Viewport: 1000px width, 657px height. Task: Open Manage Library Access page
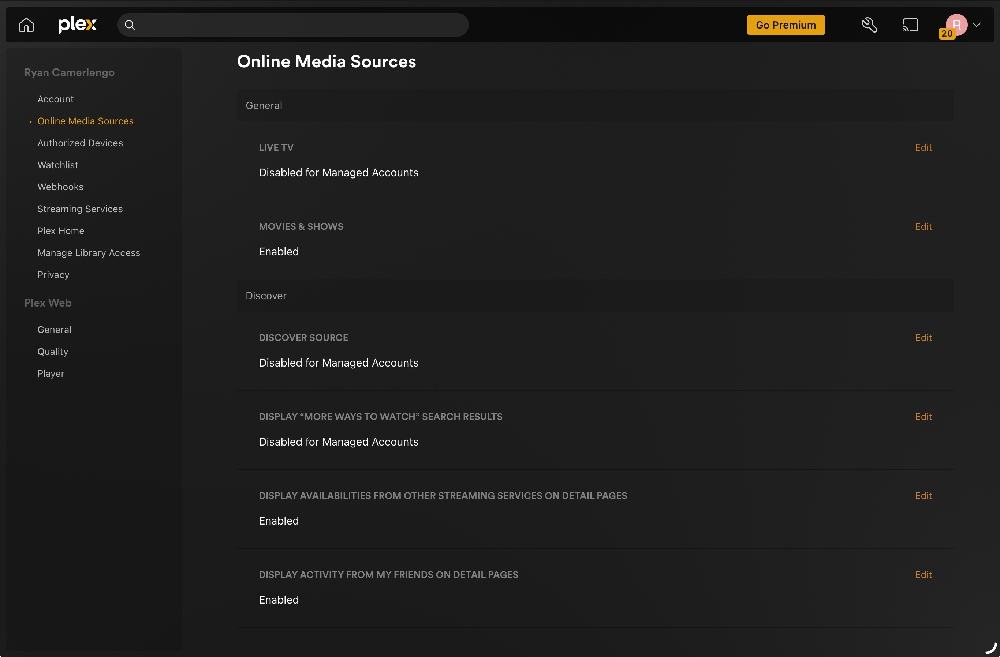pyautogui.click(x=89, y=253)
